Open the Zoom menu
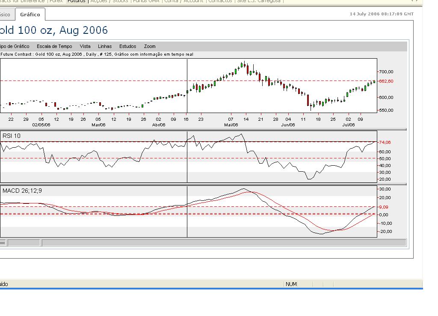438x316 pixels. click(150, 46)
